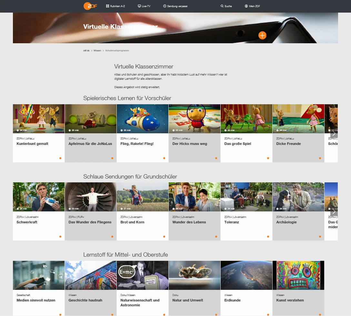
Task: Select Schwerkraft episode thumbnail
Action: click(39, 197)
